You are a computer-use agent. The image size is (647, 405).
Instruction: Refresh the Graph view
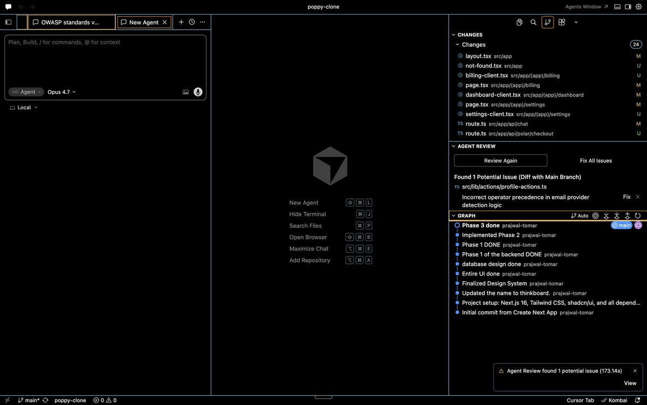[637, 215]
